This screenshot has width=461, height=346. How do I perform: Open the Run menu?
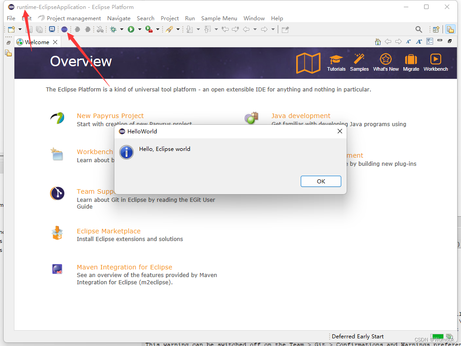190,18
